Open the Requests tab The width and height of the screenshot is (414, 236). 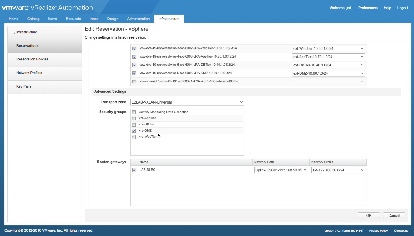pyautogui.click(x=73, y=19)
